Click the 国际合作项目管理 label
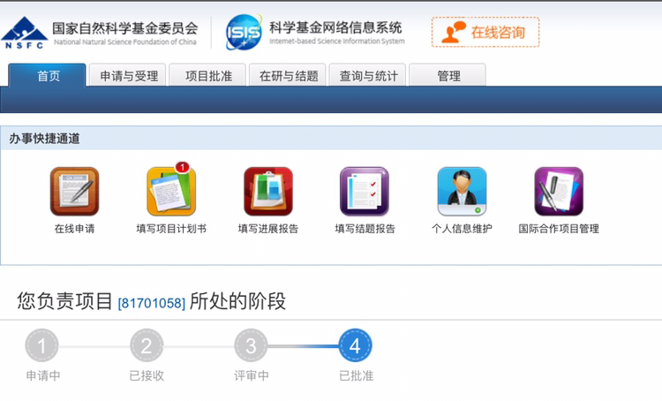Viewport: 662px width, 401px height. click(559, 229)
